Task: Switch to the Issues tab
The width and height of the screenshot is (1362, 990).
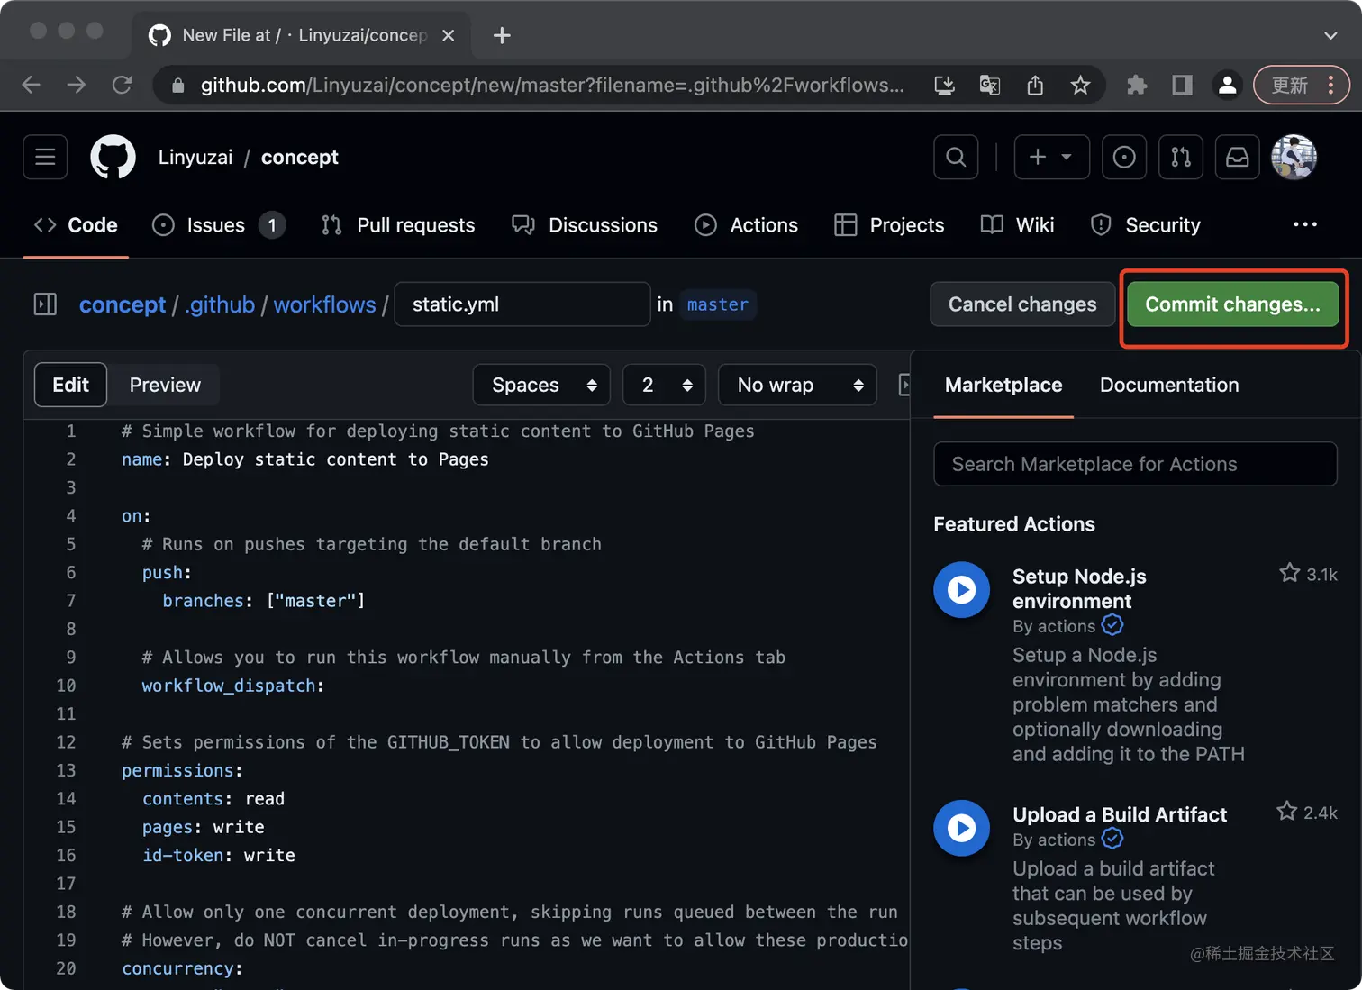Action: 219,224
